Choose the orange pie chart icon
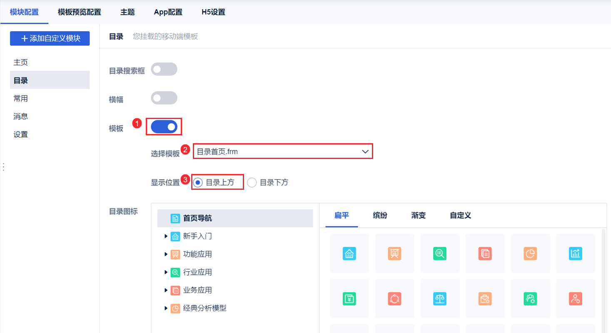611x333 pixels. coord(531,253)
